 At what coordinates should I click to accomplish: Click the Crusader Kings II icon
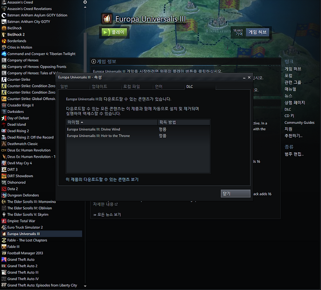tap(4, 105)
